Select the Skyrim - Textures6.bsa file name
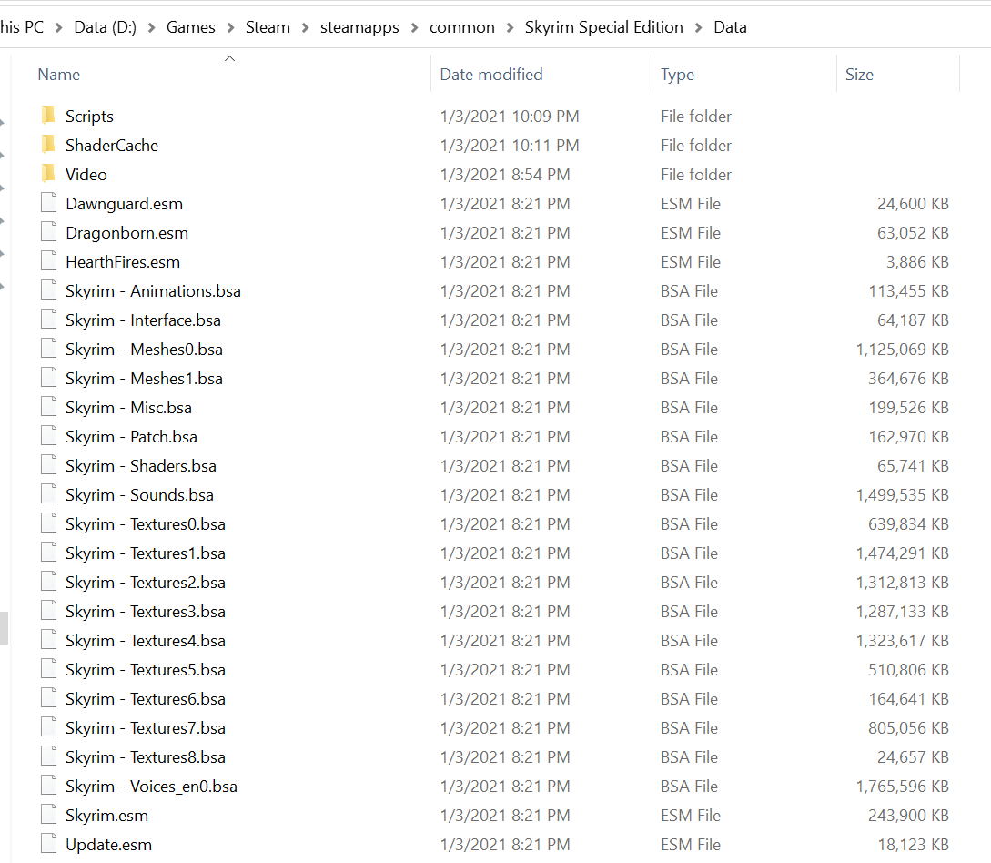The height and width of the screenshot is (863, 991). click(146, 698)
